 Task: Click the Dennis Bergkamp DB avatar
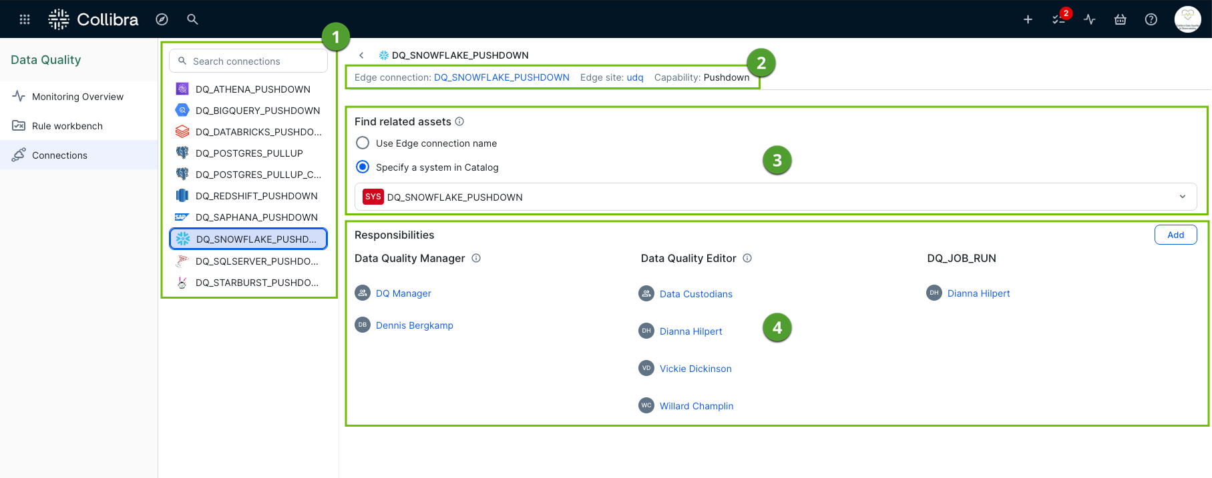tap(363, 325)
